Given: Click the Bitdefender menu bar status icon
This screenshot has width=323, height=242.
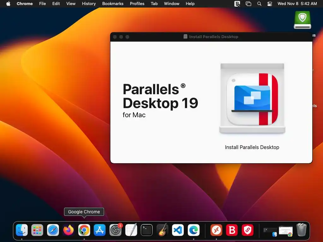Looking at the screenshot, I should (x=237, y=4).
